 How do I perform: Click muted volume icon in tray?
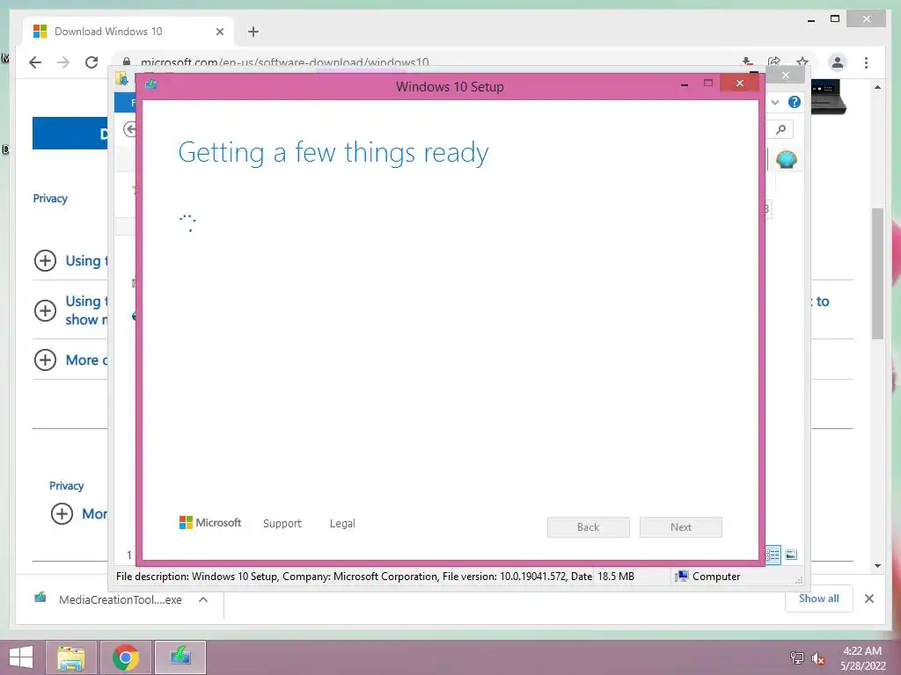pos(818,658)
